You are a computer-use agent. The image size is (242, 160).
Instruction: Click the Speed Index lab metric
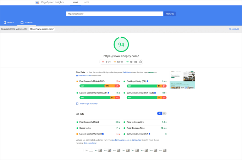click(x=85, y=128)
